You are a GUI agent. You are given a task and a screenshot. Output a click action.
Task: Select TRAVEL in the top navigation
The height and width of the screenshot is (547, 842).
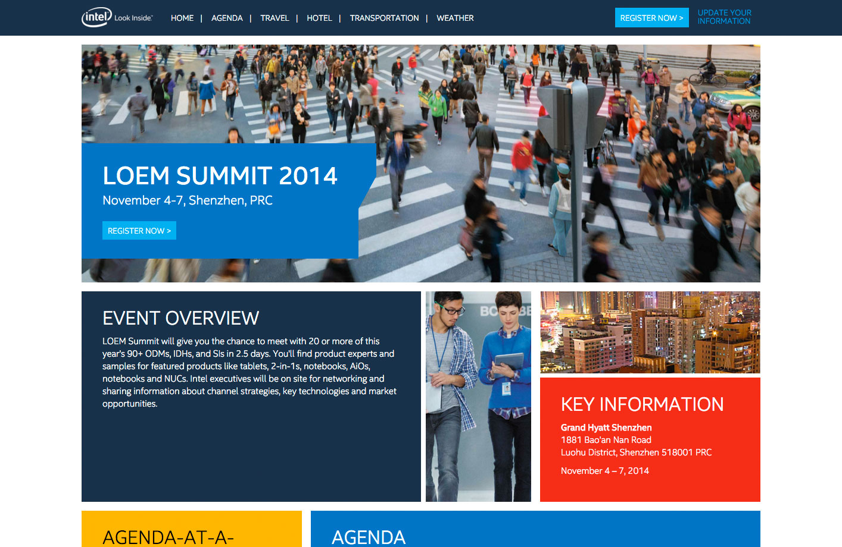click(x=275, y=18)
